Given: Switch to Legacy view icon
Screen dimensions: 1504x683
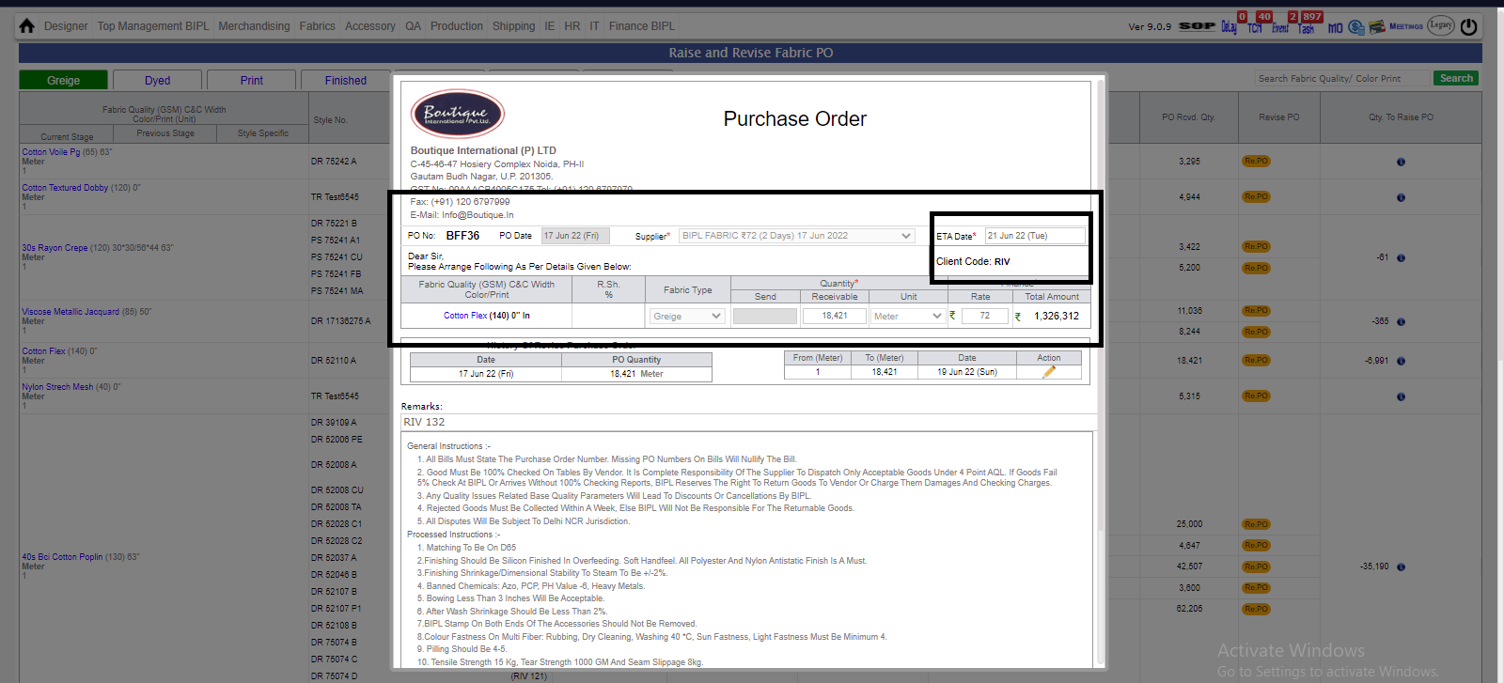Looking at the screenshot, I should (x=1441, y=25).
